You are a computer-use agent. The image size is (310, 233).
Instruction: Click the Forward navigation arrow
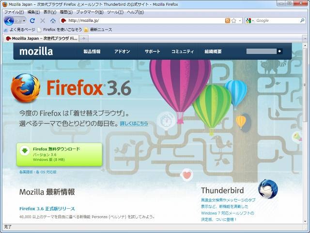(18, 20)
